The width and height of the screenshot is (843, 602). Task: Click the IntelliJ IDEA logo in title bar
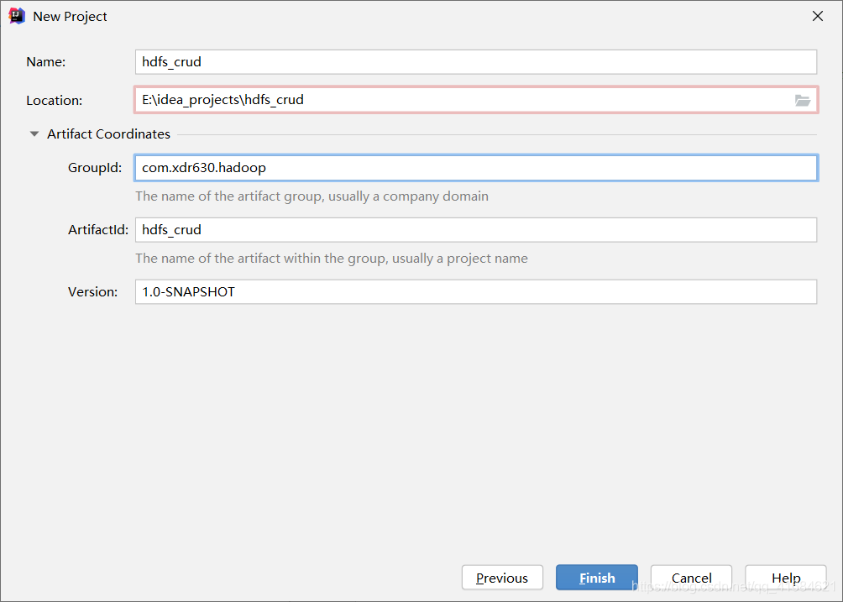pos(17,16)
